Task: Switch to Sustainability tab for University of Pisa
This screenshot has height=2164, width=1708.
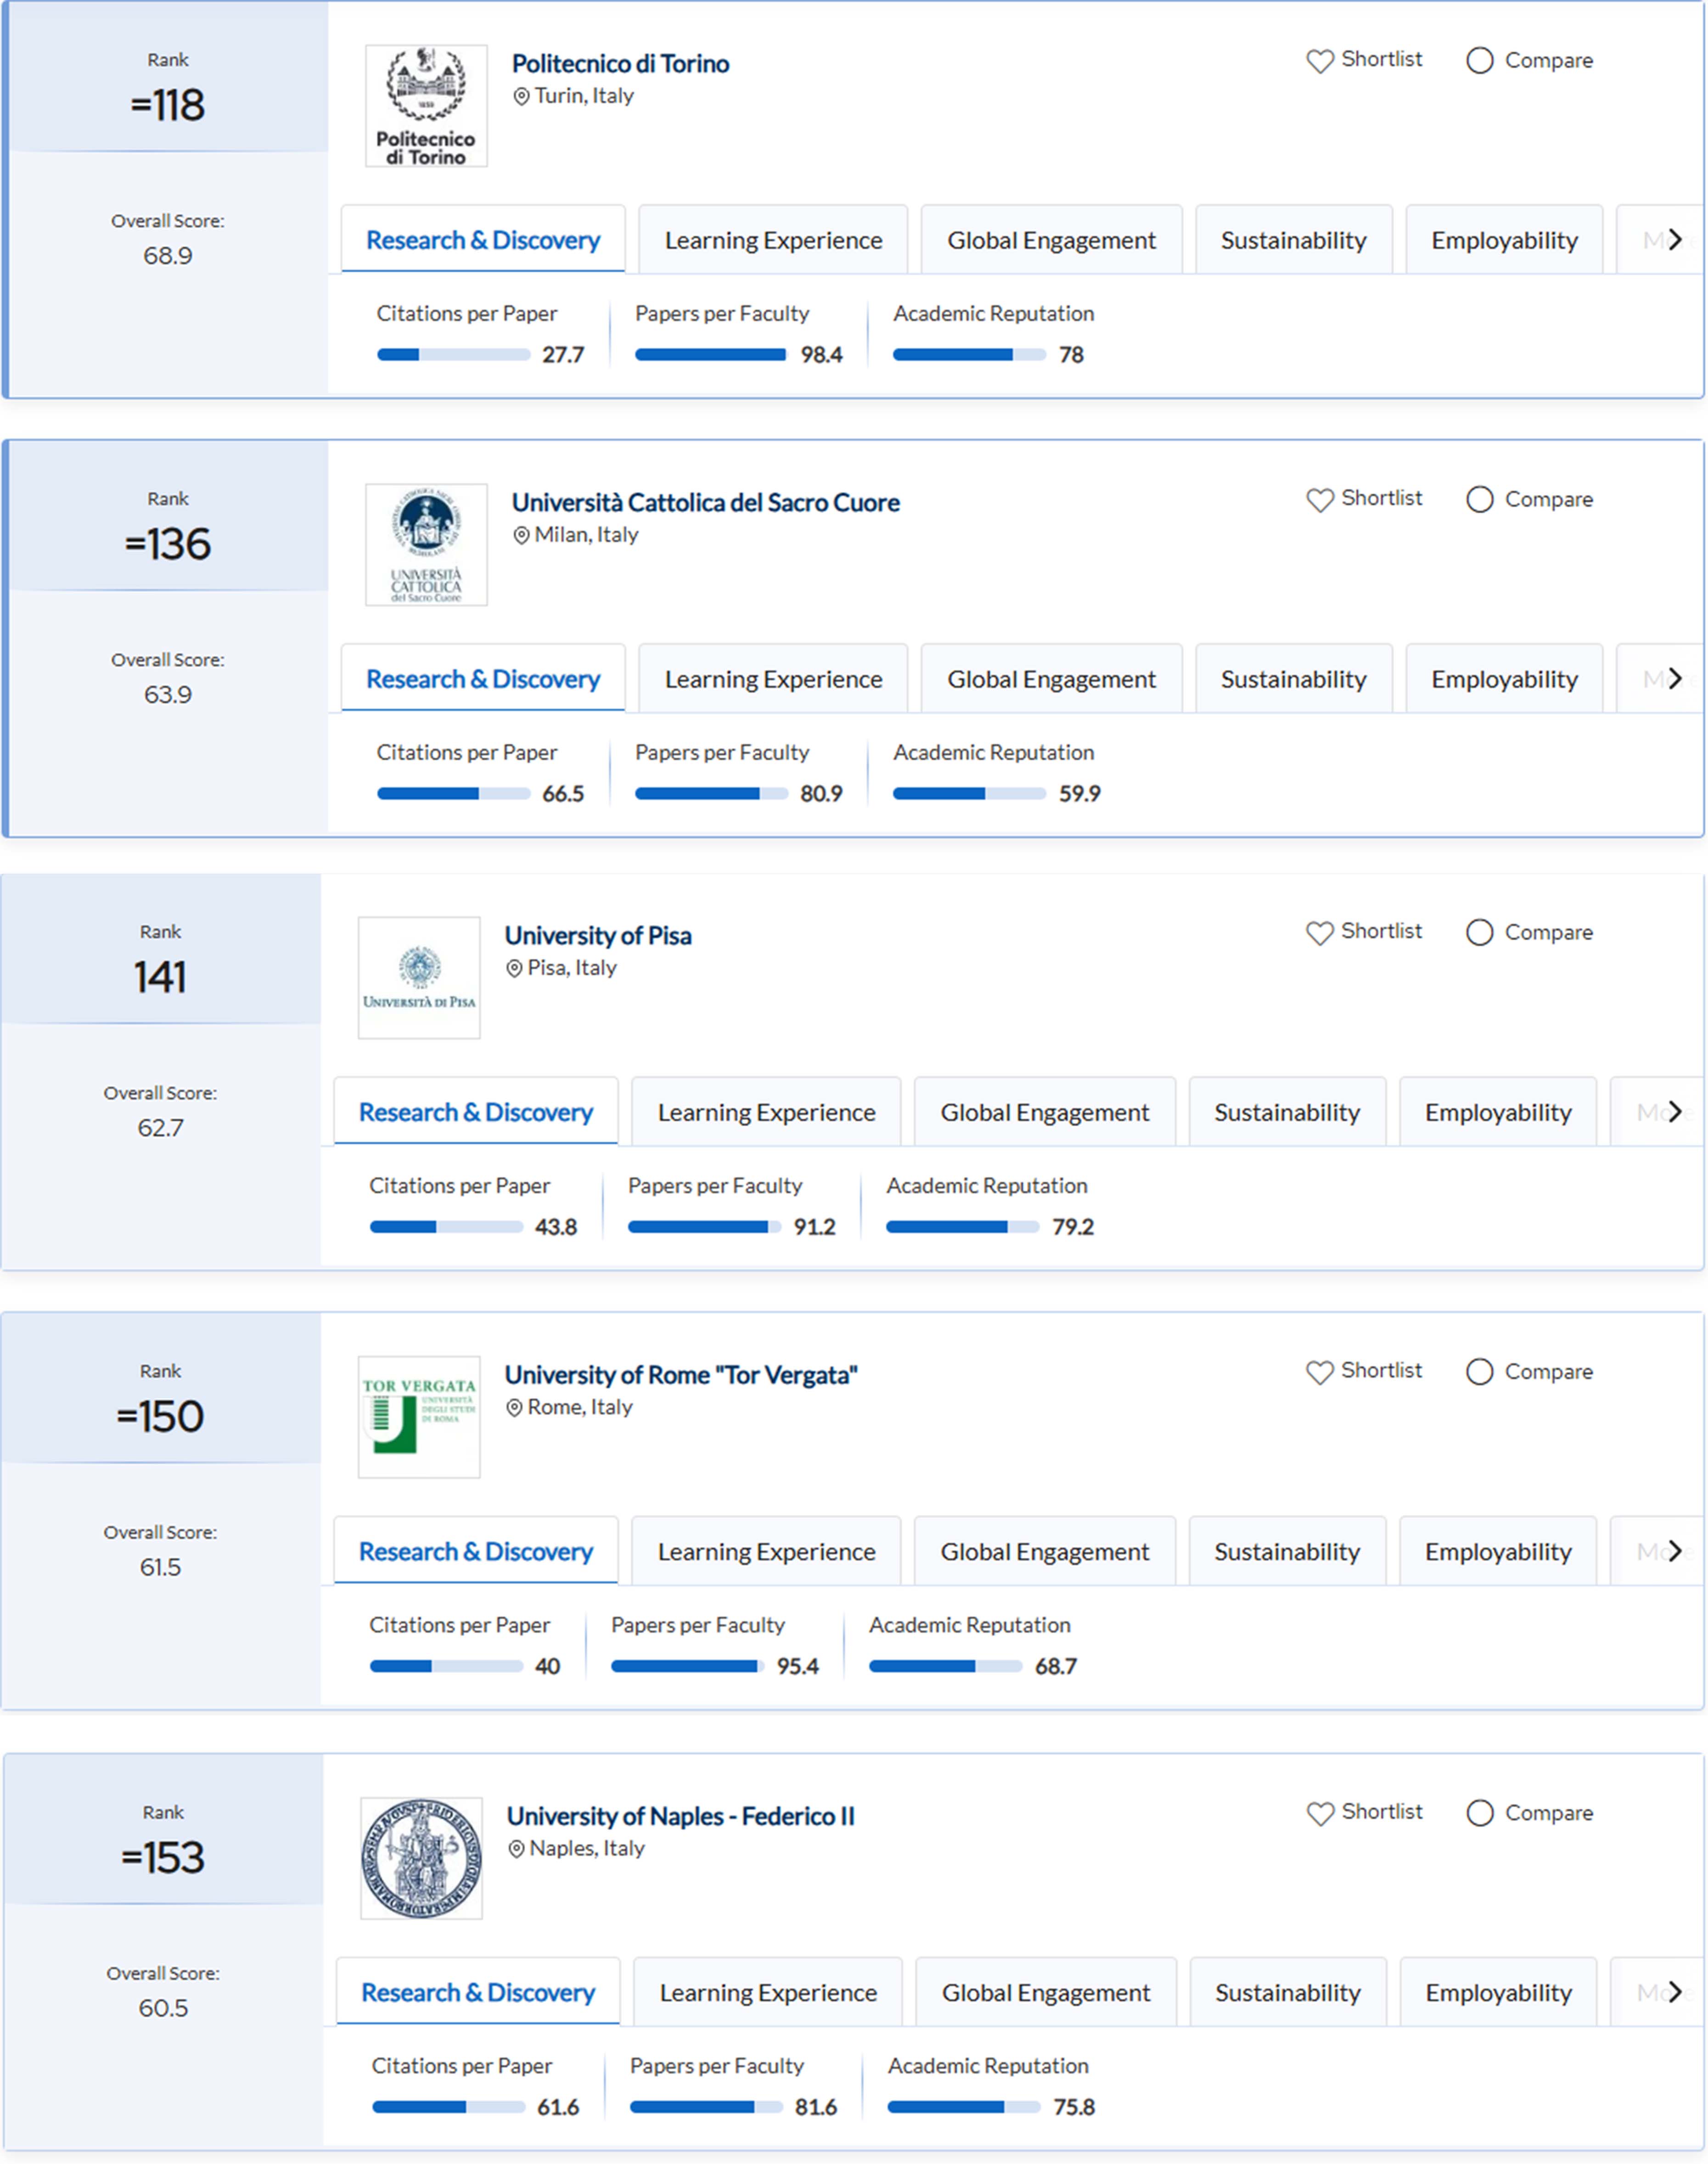Action: click(x=1286, y=1112)
